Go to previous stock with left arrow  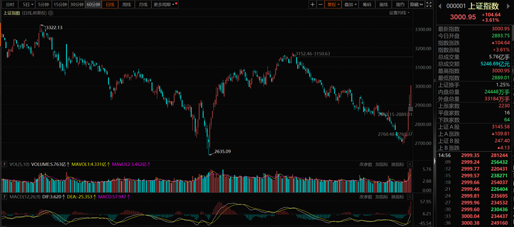440,6
